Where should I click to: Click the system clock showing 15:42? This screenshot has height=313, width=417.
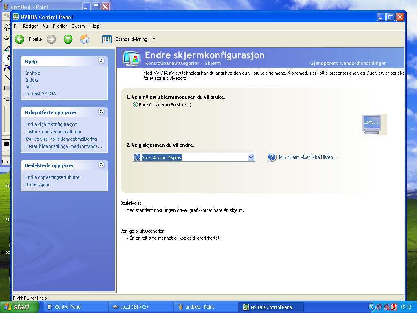[406, 307]
